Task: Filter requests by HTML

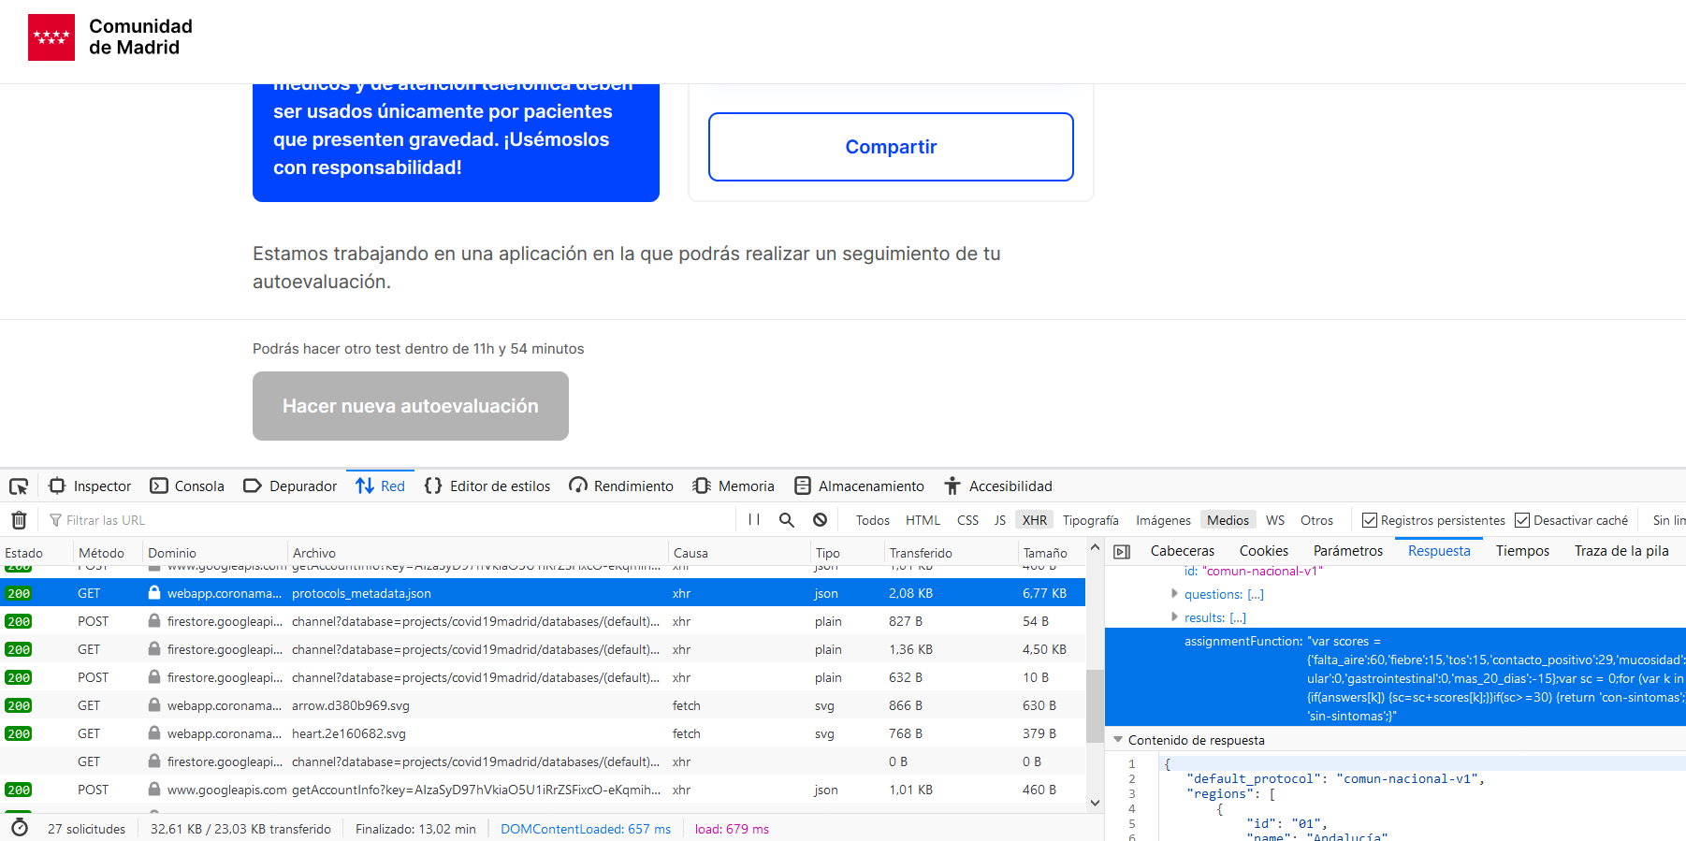Action: [x=923, y=520]
